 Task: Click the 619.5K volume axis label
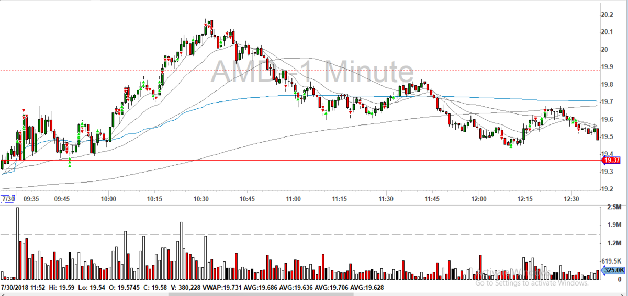pyautogui.click(x=612, y=260)
